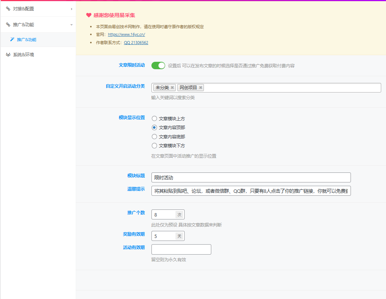Select the magic wand icon next to 推广&功能 submenu
This screenshot has width=386, height=299.
click(12, 39)
